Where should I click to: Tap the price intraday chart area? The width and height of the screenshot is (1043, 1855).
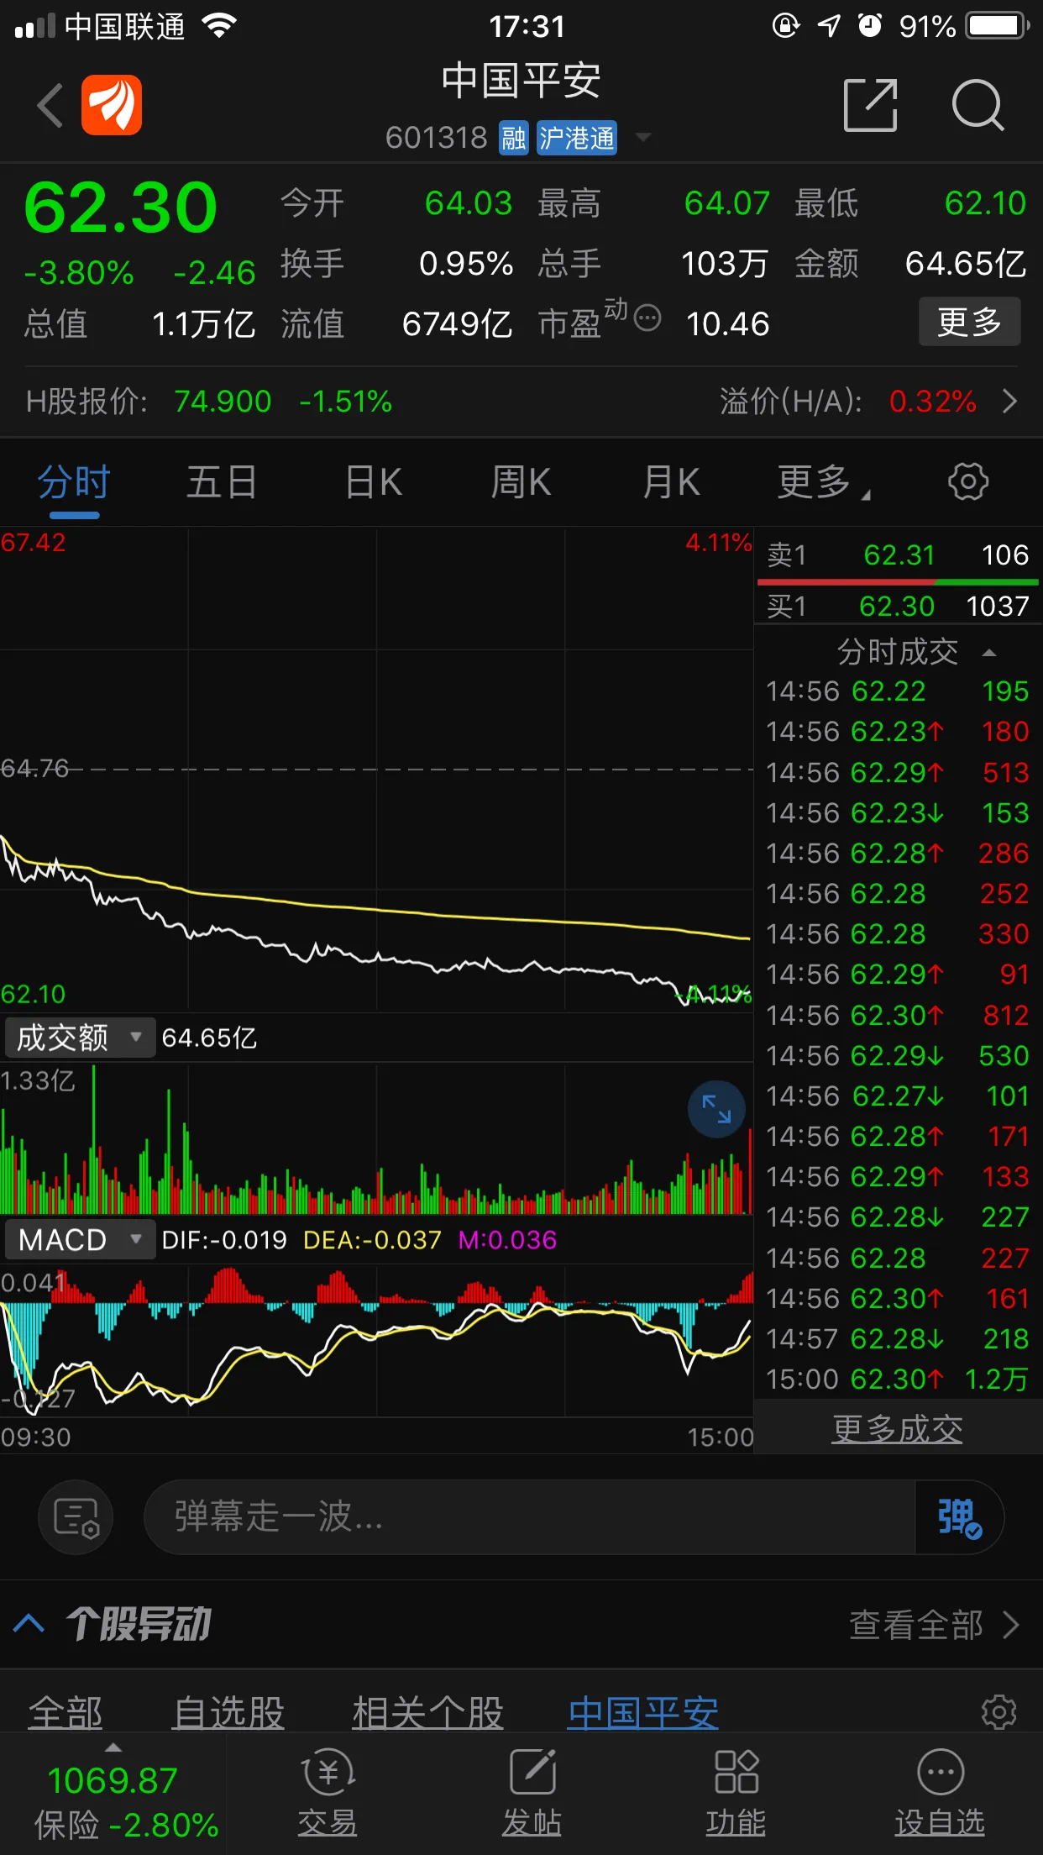376,769
